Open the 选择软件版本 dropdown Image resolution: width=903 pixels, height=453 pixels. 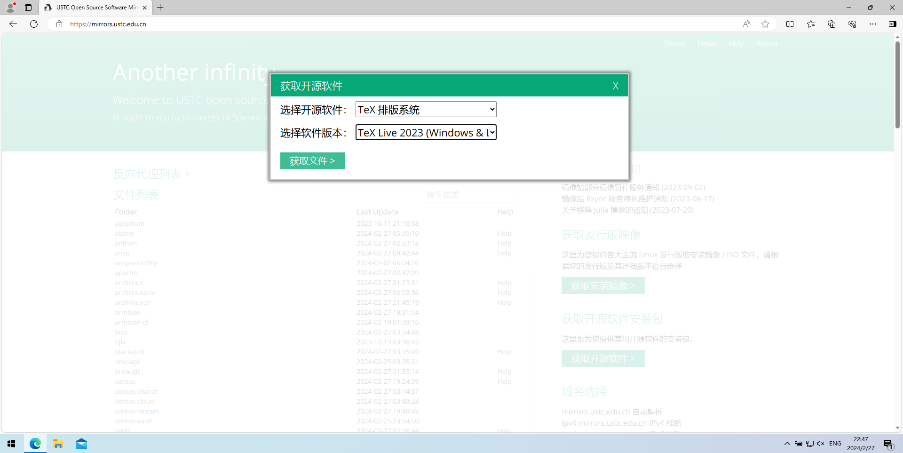(426, 132)
